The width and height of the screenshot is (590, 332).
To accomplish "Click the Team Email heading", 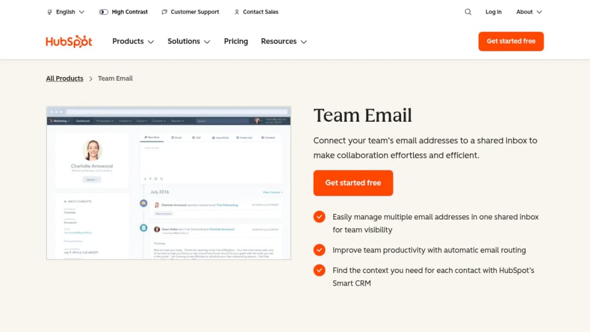I will (363, 115).
